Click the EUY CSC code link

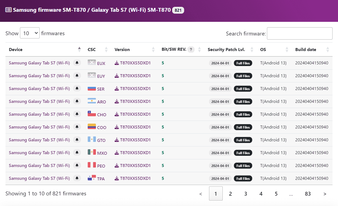101,76
